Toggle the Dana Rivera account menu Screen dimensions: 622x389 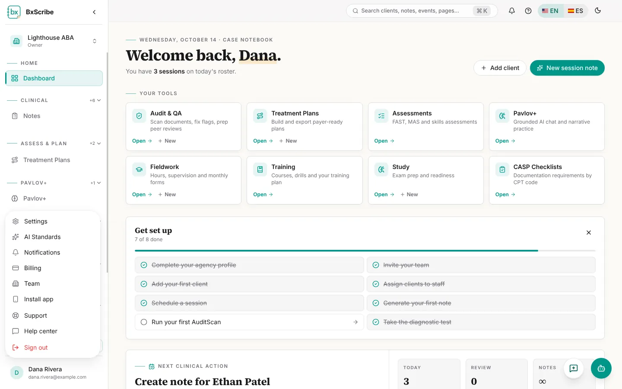pos(54,373)
